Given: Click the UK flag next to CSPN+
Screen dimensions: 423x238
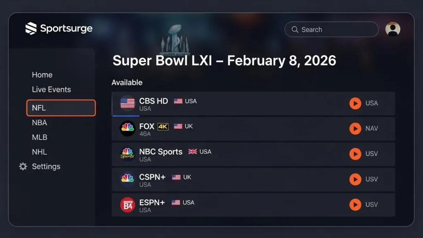Looking at the screenshot, I should 176,176.
